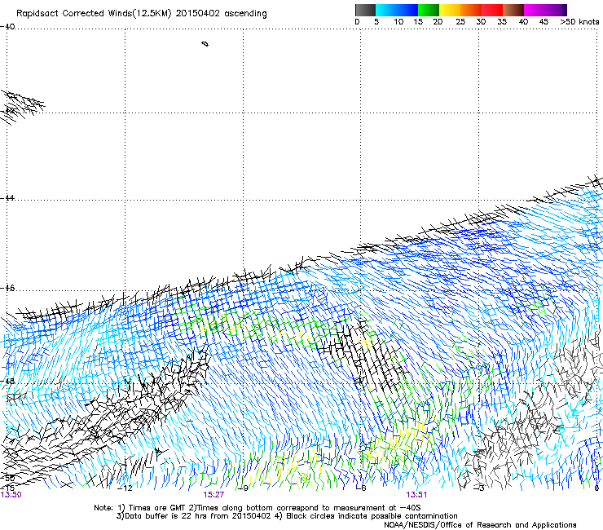The height and width of the screenshot is (530, 603).
Task: Click the '10' label under the color scale
Action: click(398, 22)
